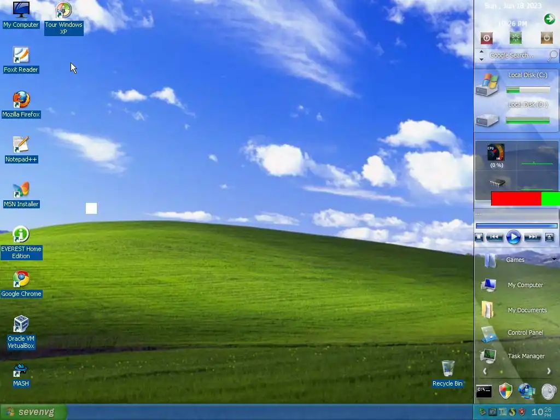Play the media in the sidebar player
This screenshot has height=420, width=560.
513,237
